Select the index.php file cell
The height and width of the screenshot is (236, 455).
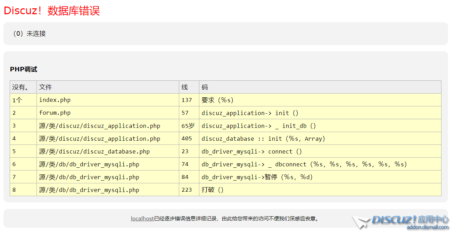point(55,100)
